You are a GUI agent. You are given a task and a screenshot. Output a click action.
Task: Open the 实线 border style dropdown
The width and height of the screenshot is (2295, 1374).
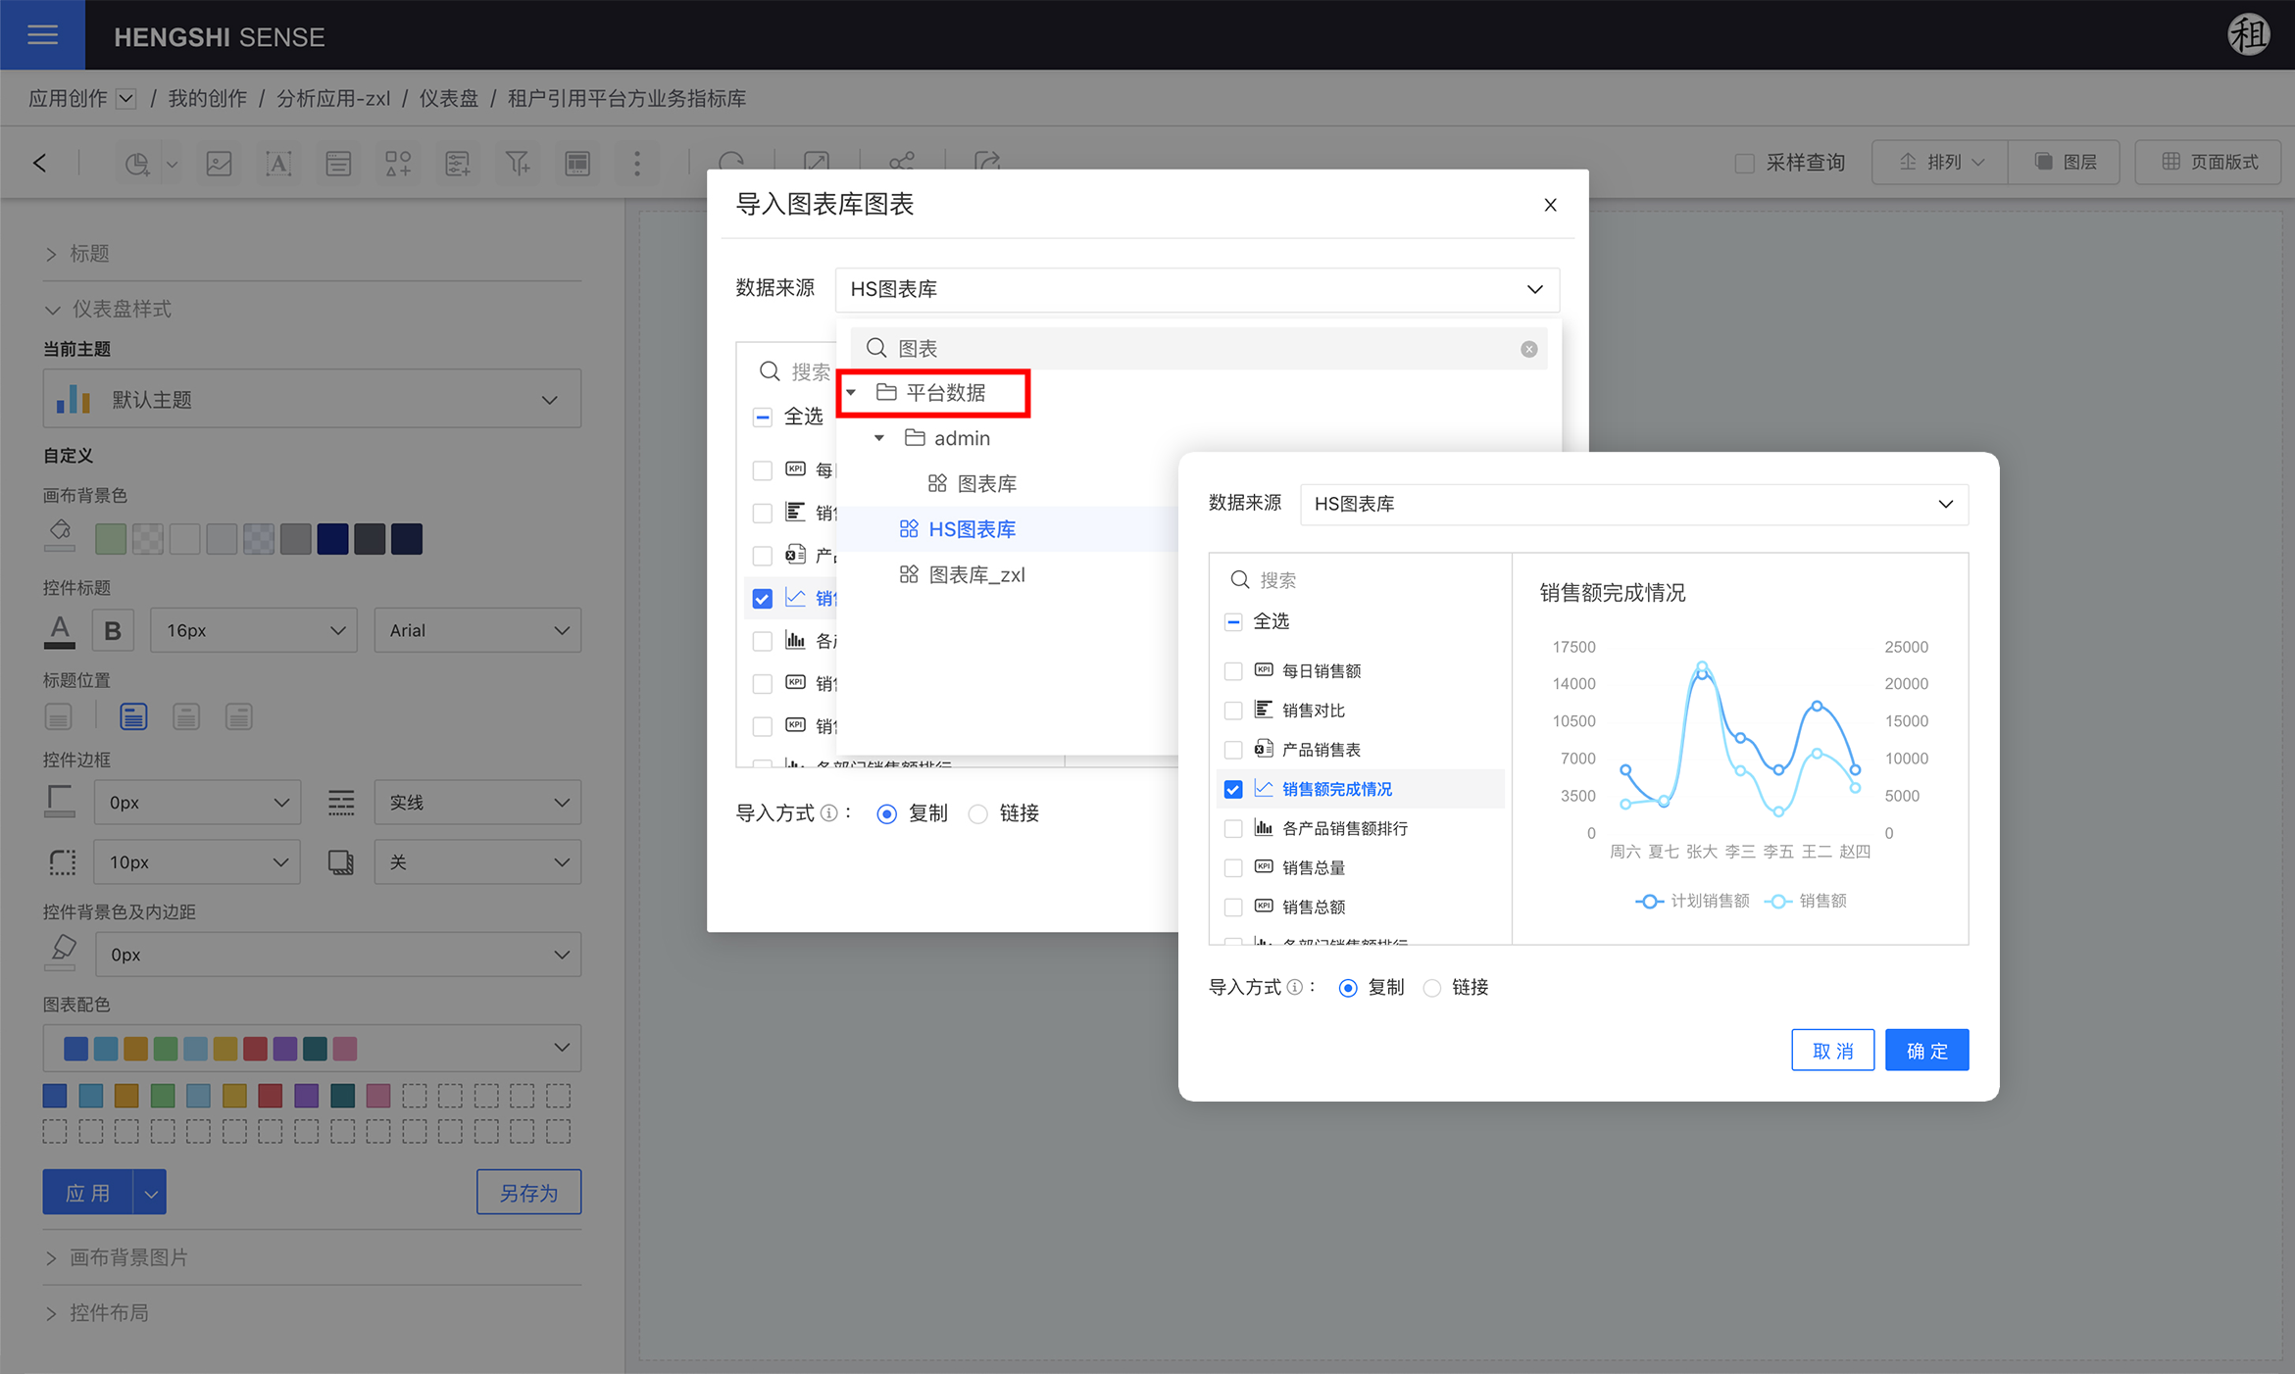pos(477,803)
